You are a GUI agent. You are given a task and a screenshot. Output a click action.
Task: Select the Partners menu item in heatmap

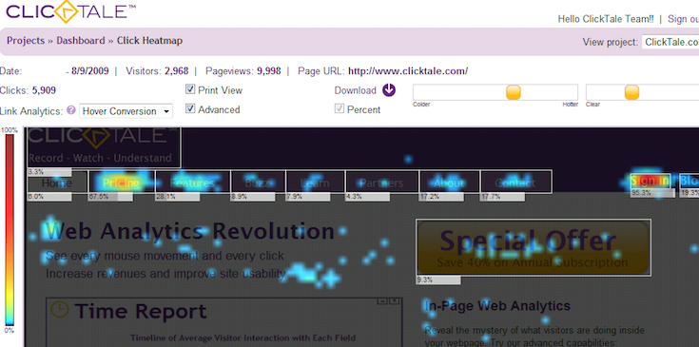[x=382, y=182]
